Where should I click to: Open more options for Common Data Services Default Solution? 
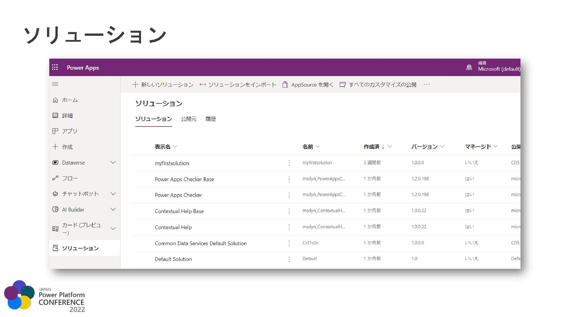tap(289, 243)
